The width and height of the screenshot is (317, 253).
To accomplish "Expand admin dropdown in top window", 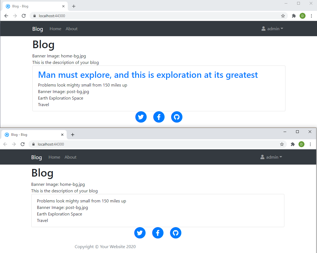I will (x=272, y=29).
